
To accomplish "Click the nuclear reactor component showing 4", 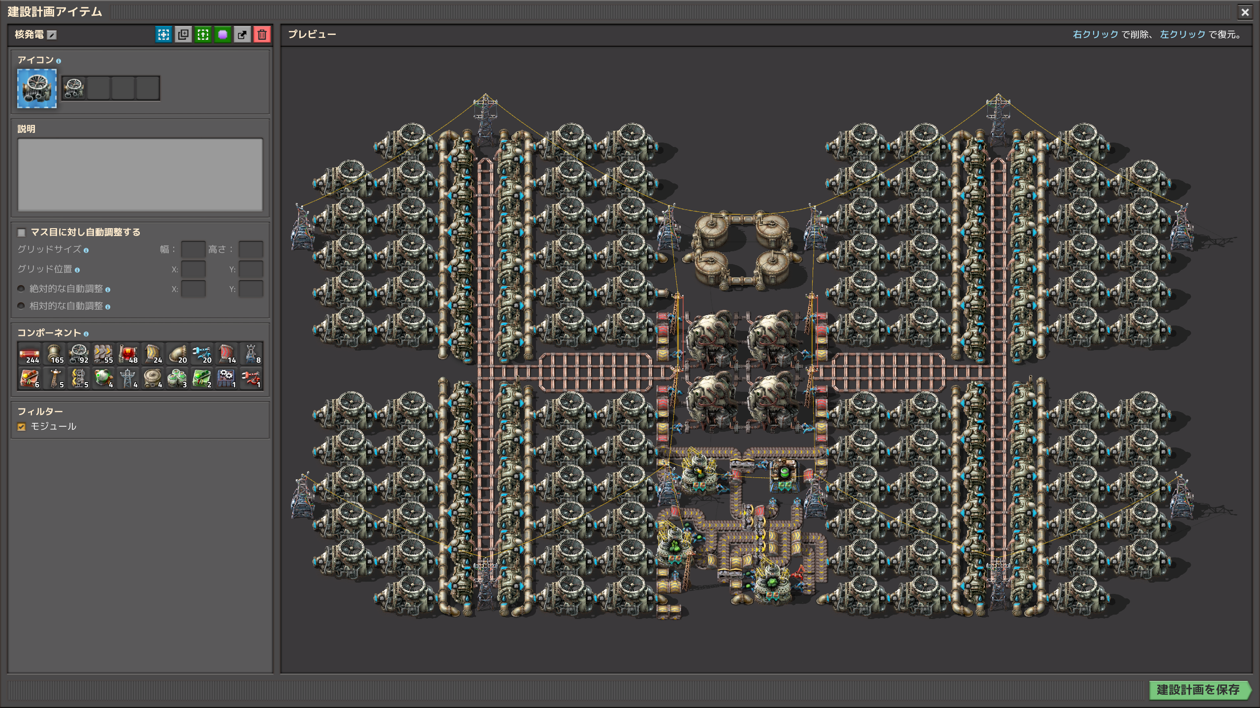I will [103, 379].
